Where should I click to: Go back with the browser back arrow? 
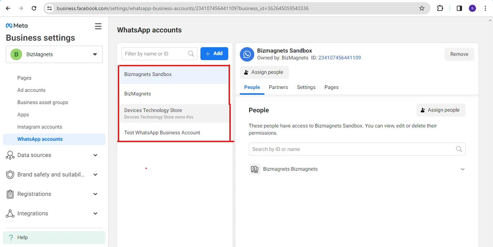pyautogui.click(x=8, y=8)
